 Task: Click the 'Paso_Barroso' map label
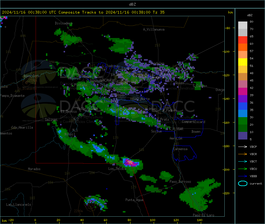pyautogui.click(x=180, y=182)
